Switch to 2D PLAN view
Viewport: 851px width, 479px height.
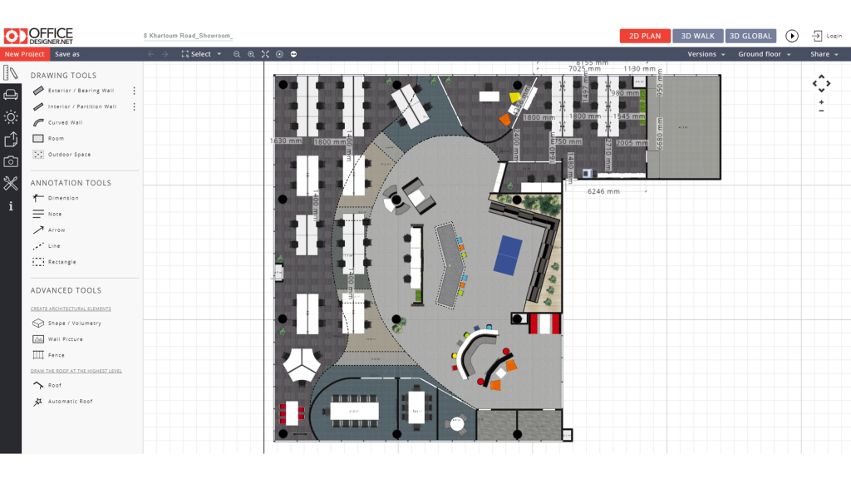[645, 36]
